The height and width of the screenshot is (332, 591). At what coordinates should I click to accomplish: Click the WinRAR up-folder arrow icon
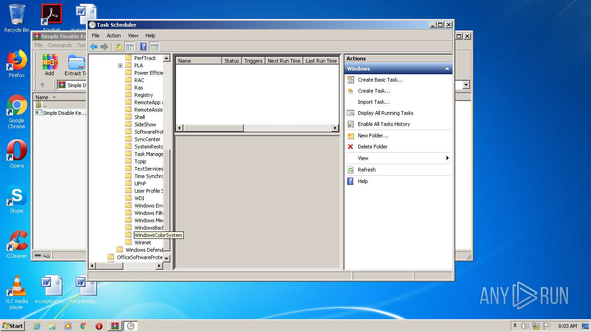click(42, 85)
